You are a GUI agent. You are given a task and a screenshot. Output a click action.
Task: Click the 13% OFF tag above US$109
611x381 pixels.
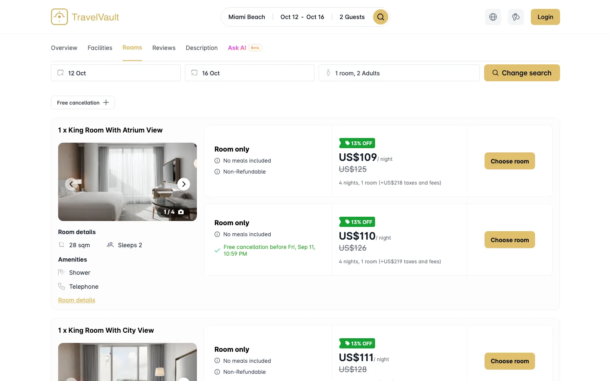coord(357,143)
